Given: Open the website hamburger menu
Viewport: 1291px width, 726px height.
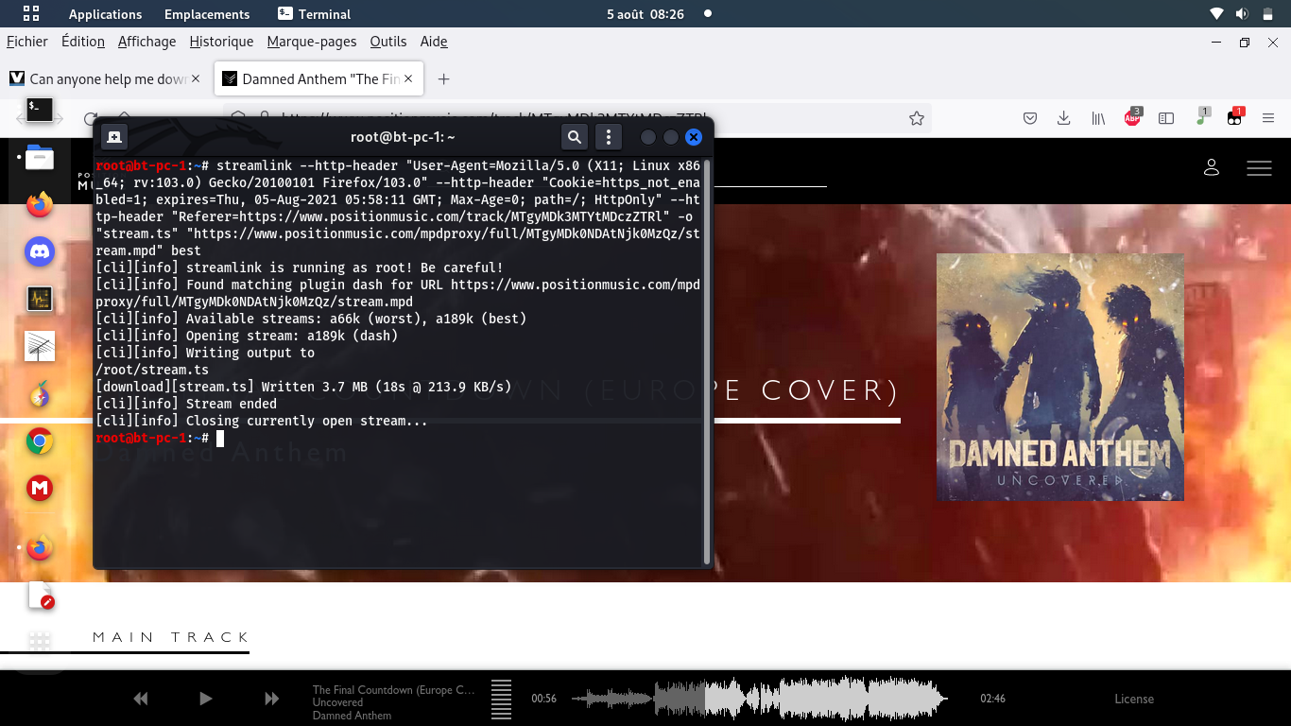Looking at the screenshot, I should click(x=1259, y=168).
